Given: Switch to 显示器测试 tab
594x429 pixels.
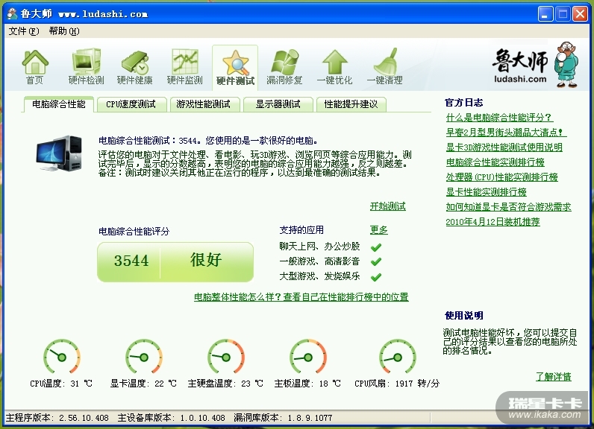Looking at the screenshot, I should tap(278, 104).
